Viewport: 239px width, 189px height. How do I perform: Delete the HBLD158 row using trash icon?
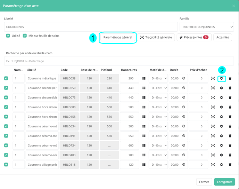click(230, 117)
